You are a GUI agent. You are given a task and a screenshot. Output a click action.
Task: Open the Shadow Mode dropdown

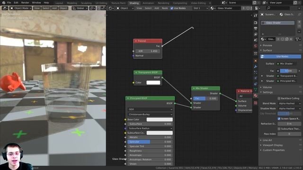click(x=289, y=109)
